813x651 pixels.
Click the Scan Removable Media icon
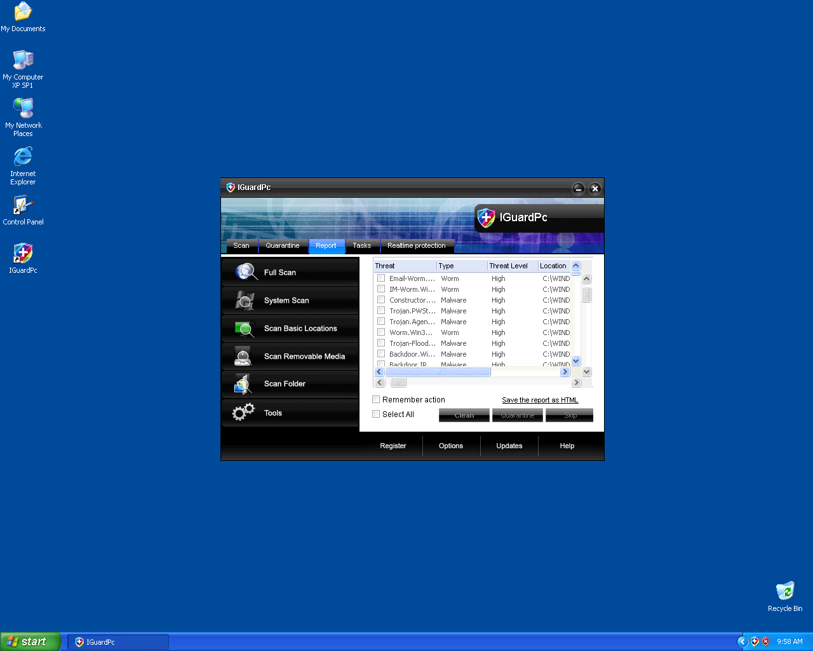tap(243, 356)
